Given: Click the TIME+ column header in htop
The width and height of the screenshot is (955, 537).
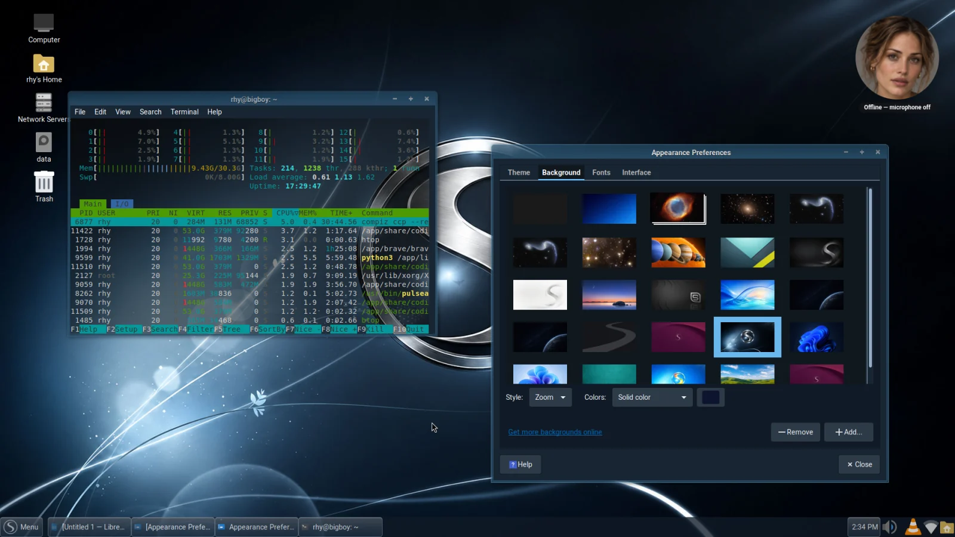Looking at the screenshot, I should [341, 213].
